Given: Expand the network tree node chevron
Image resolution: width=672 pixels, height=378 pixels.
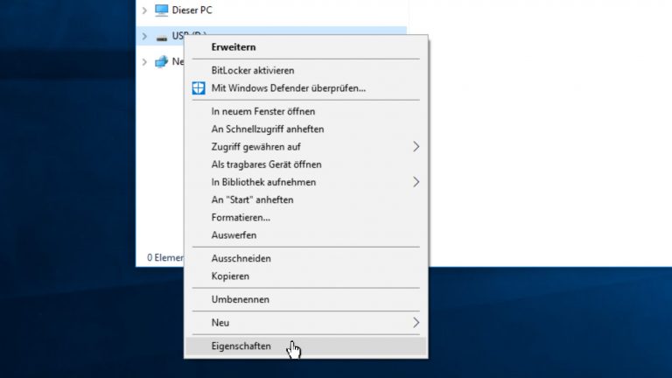Looking at the screenshot, I should point(144,61).
